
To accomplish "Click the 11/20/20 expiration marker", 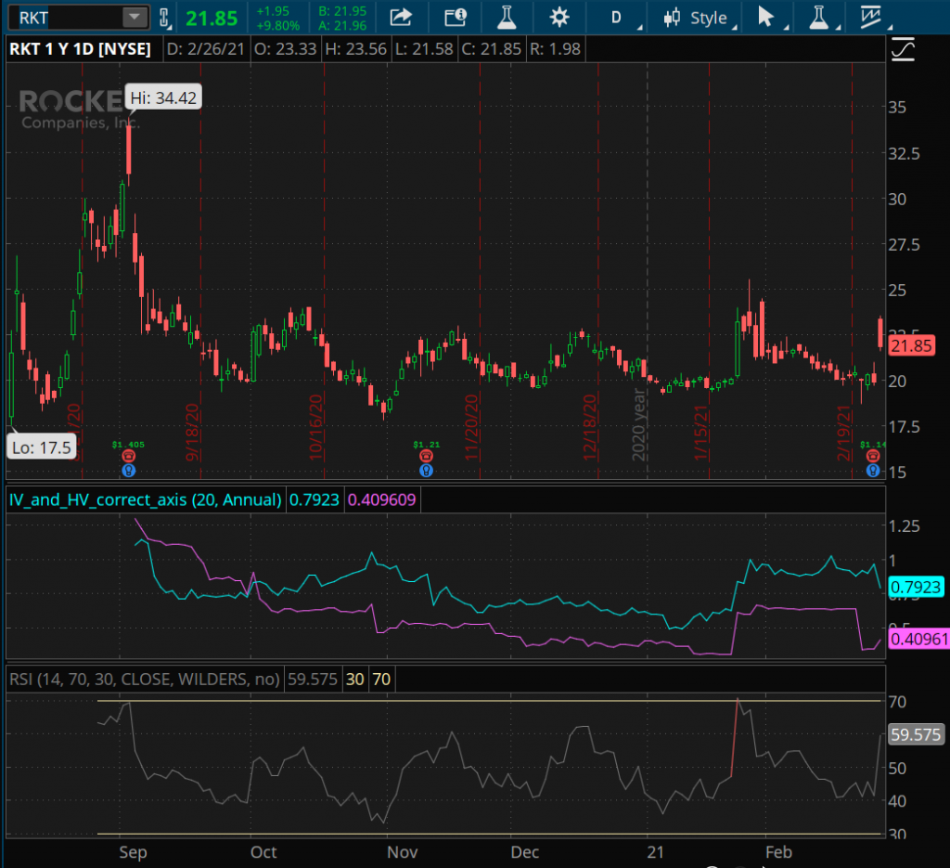I will (471, 427).
